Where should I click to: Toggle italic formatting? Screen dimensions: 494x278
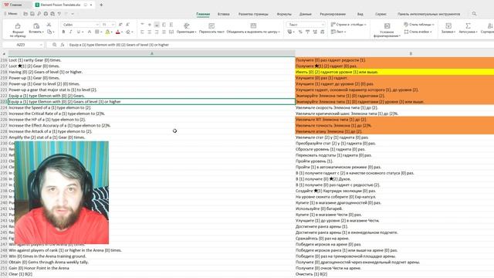[x=70, y=32]
